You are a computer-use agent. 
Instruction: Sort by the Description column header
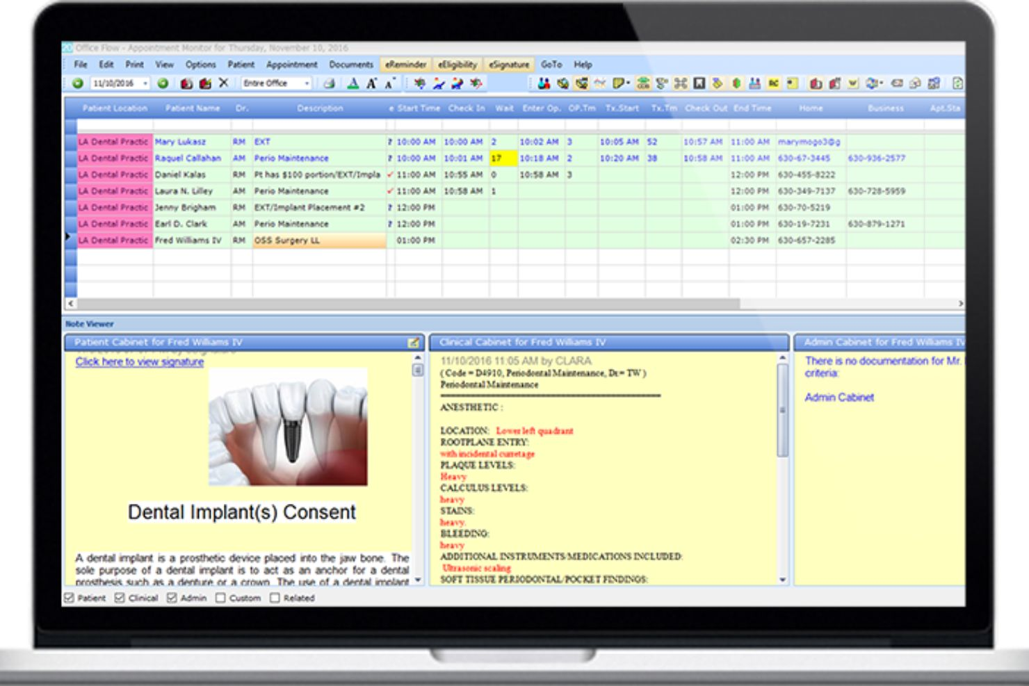(320, 108)
